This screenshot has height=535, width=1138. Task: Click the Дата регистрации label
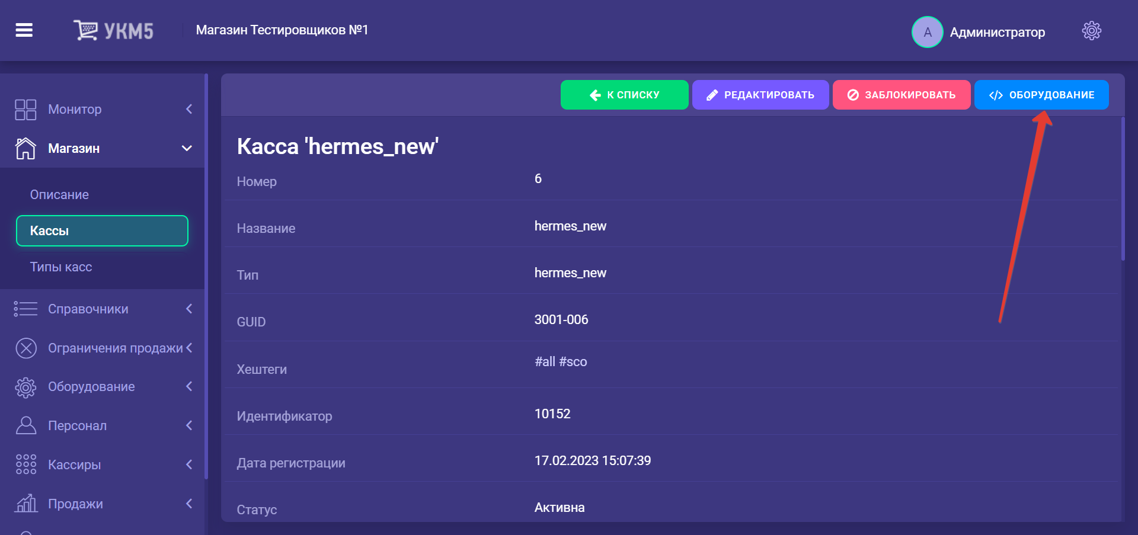coord(291,463)
